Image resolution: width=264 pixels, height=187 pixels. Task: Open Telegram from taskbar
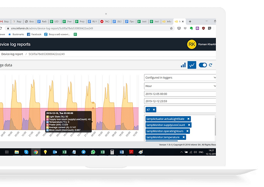pyautogui.click(x=84, y=152)
